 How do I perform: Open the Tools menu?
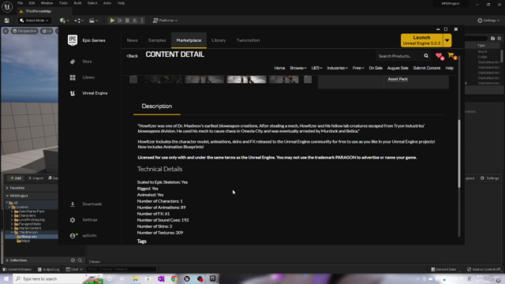63,3
